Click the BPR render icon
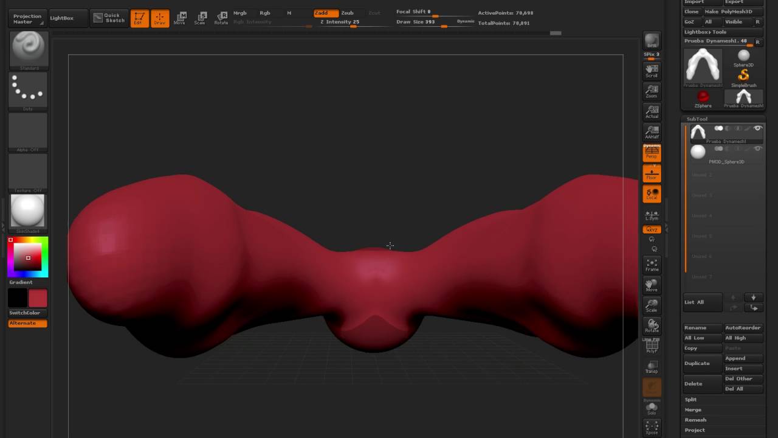778x438 pixels. (x=652, y=40)
